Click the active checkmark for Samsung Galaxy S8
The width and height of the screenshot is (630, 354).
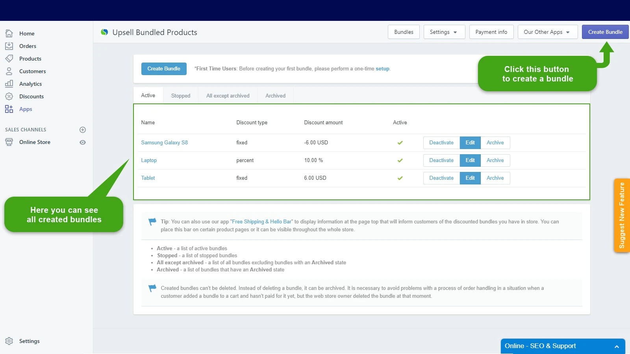point(400,142)
